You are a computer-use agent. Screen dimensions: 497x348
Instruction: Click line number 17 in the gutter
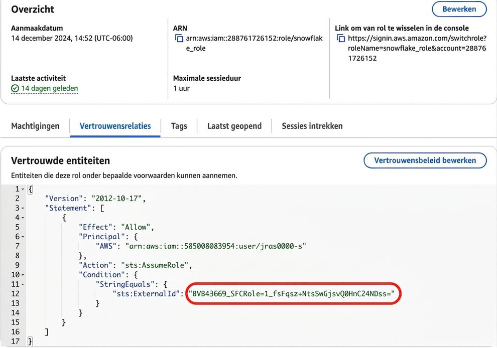tap(15, 341)
